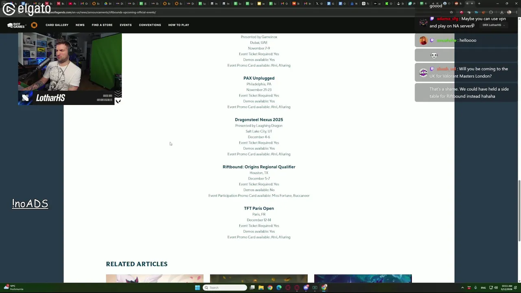Open the Chrome profile avatar
The image size is (521, 293).
coord(509,12)
